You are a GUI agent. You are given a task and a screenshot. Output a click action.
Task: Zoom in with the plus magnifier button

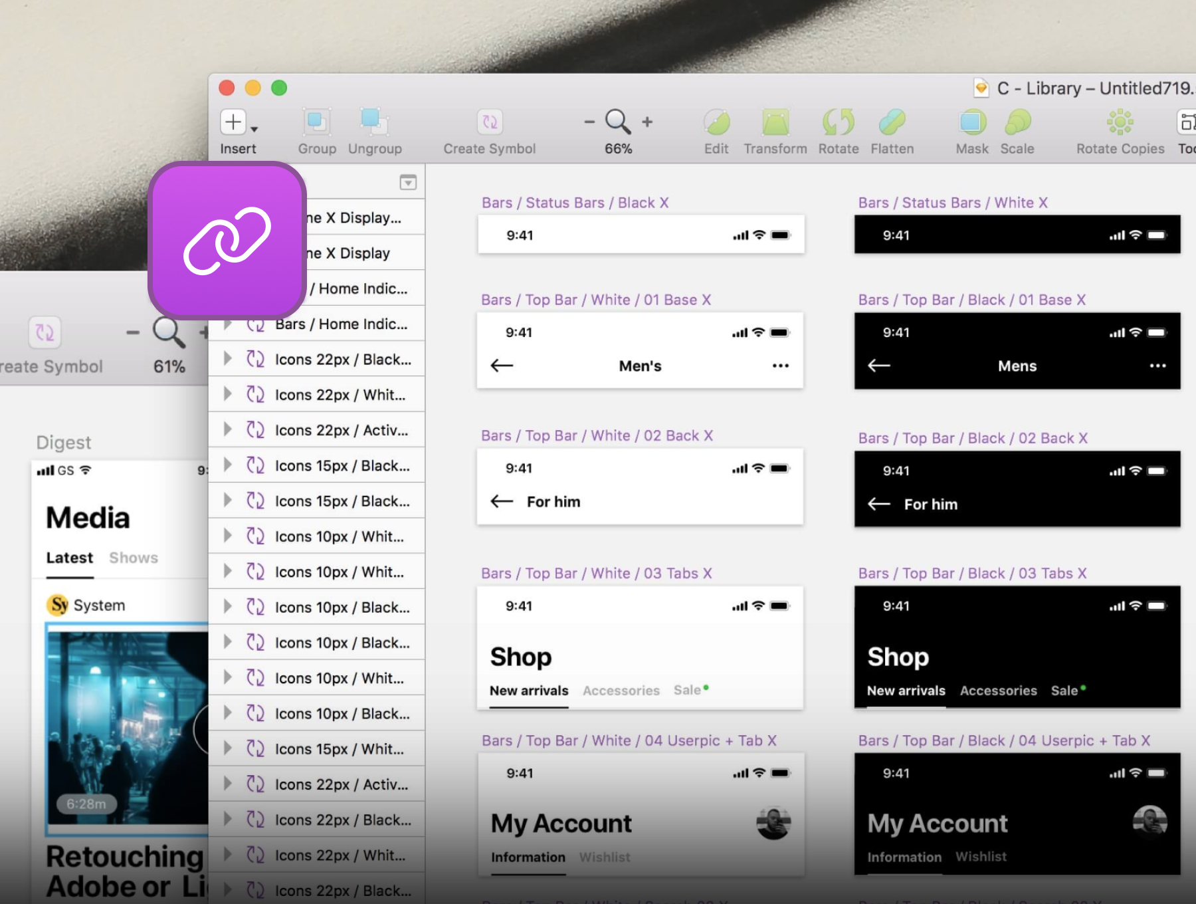[647, 122]
